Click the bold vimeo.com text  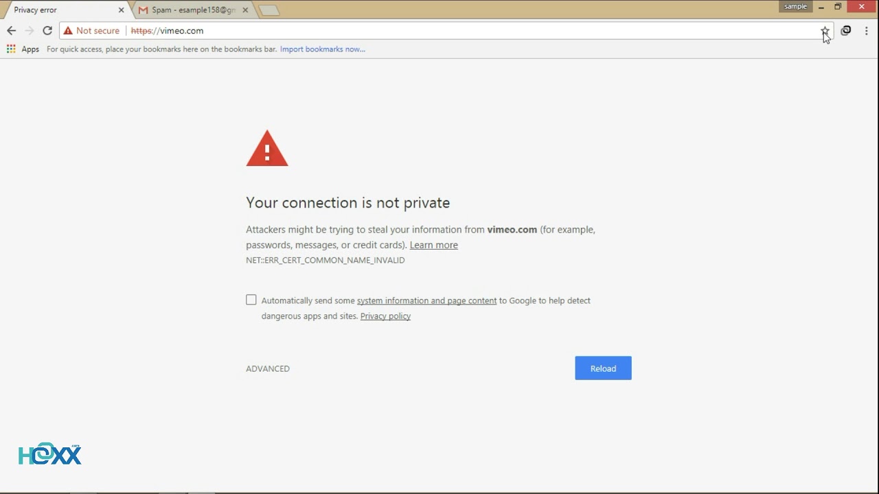click(x=512, y=230)
